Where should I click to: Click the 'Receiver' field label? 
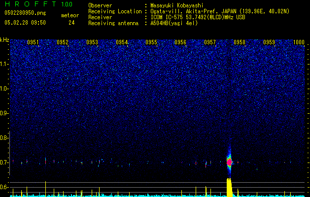point(100,17)
